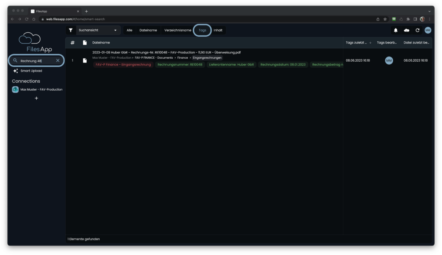Image resolution: width=442 pixels, height=255 pixels.
Task: Click the cloud sync icon
Action: tap(407, 30)
